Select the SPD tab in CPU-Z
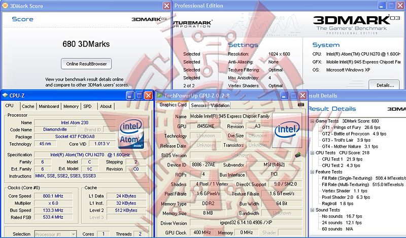The height and width of the screenshot is (238, 406). click(x=87, y=106)
